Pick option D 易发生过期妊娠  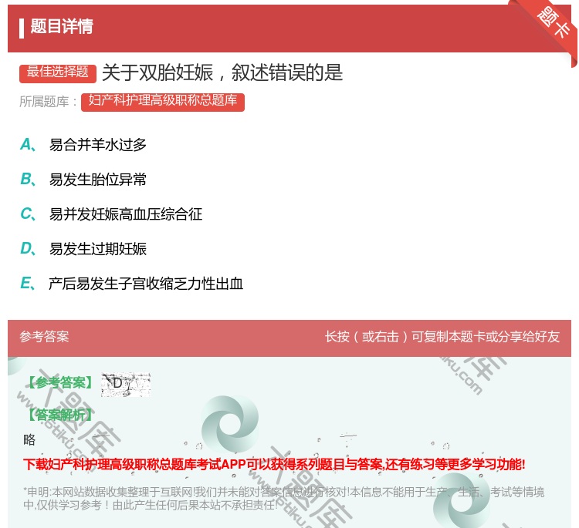tap(83, 249)
